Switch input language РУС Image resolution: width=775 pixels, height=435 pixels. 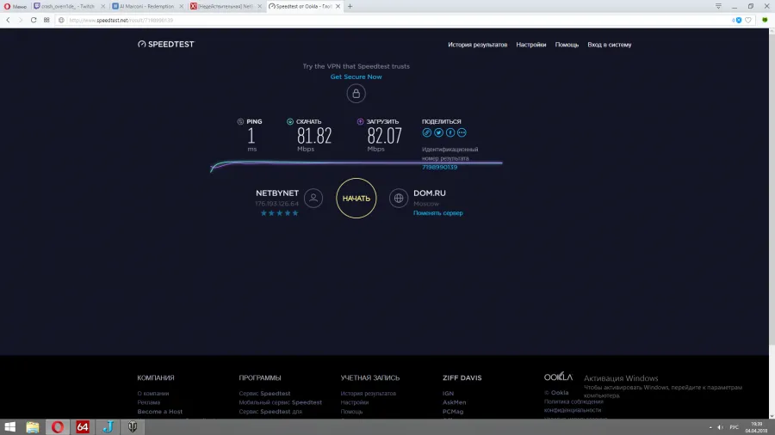coord(734,427)
